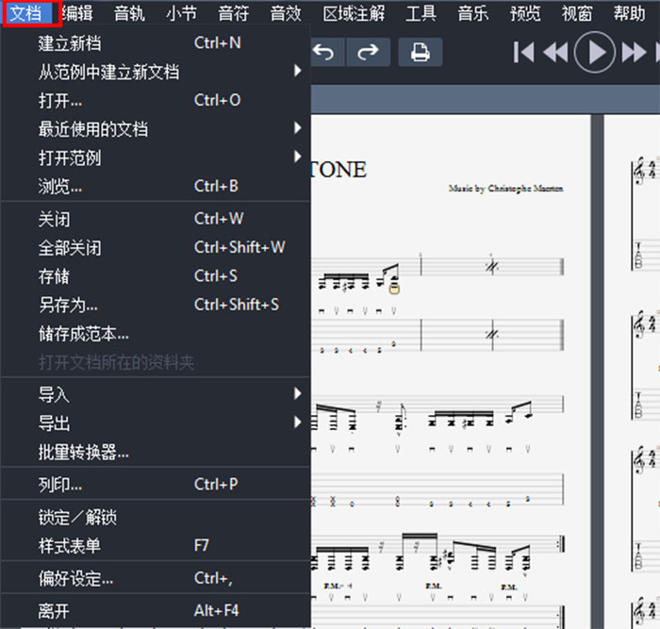
Task: Open the 音轨 menu
Action: [x=130, y=13]
